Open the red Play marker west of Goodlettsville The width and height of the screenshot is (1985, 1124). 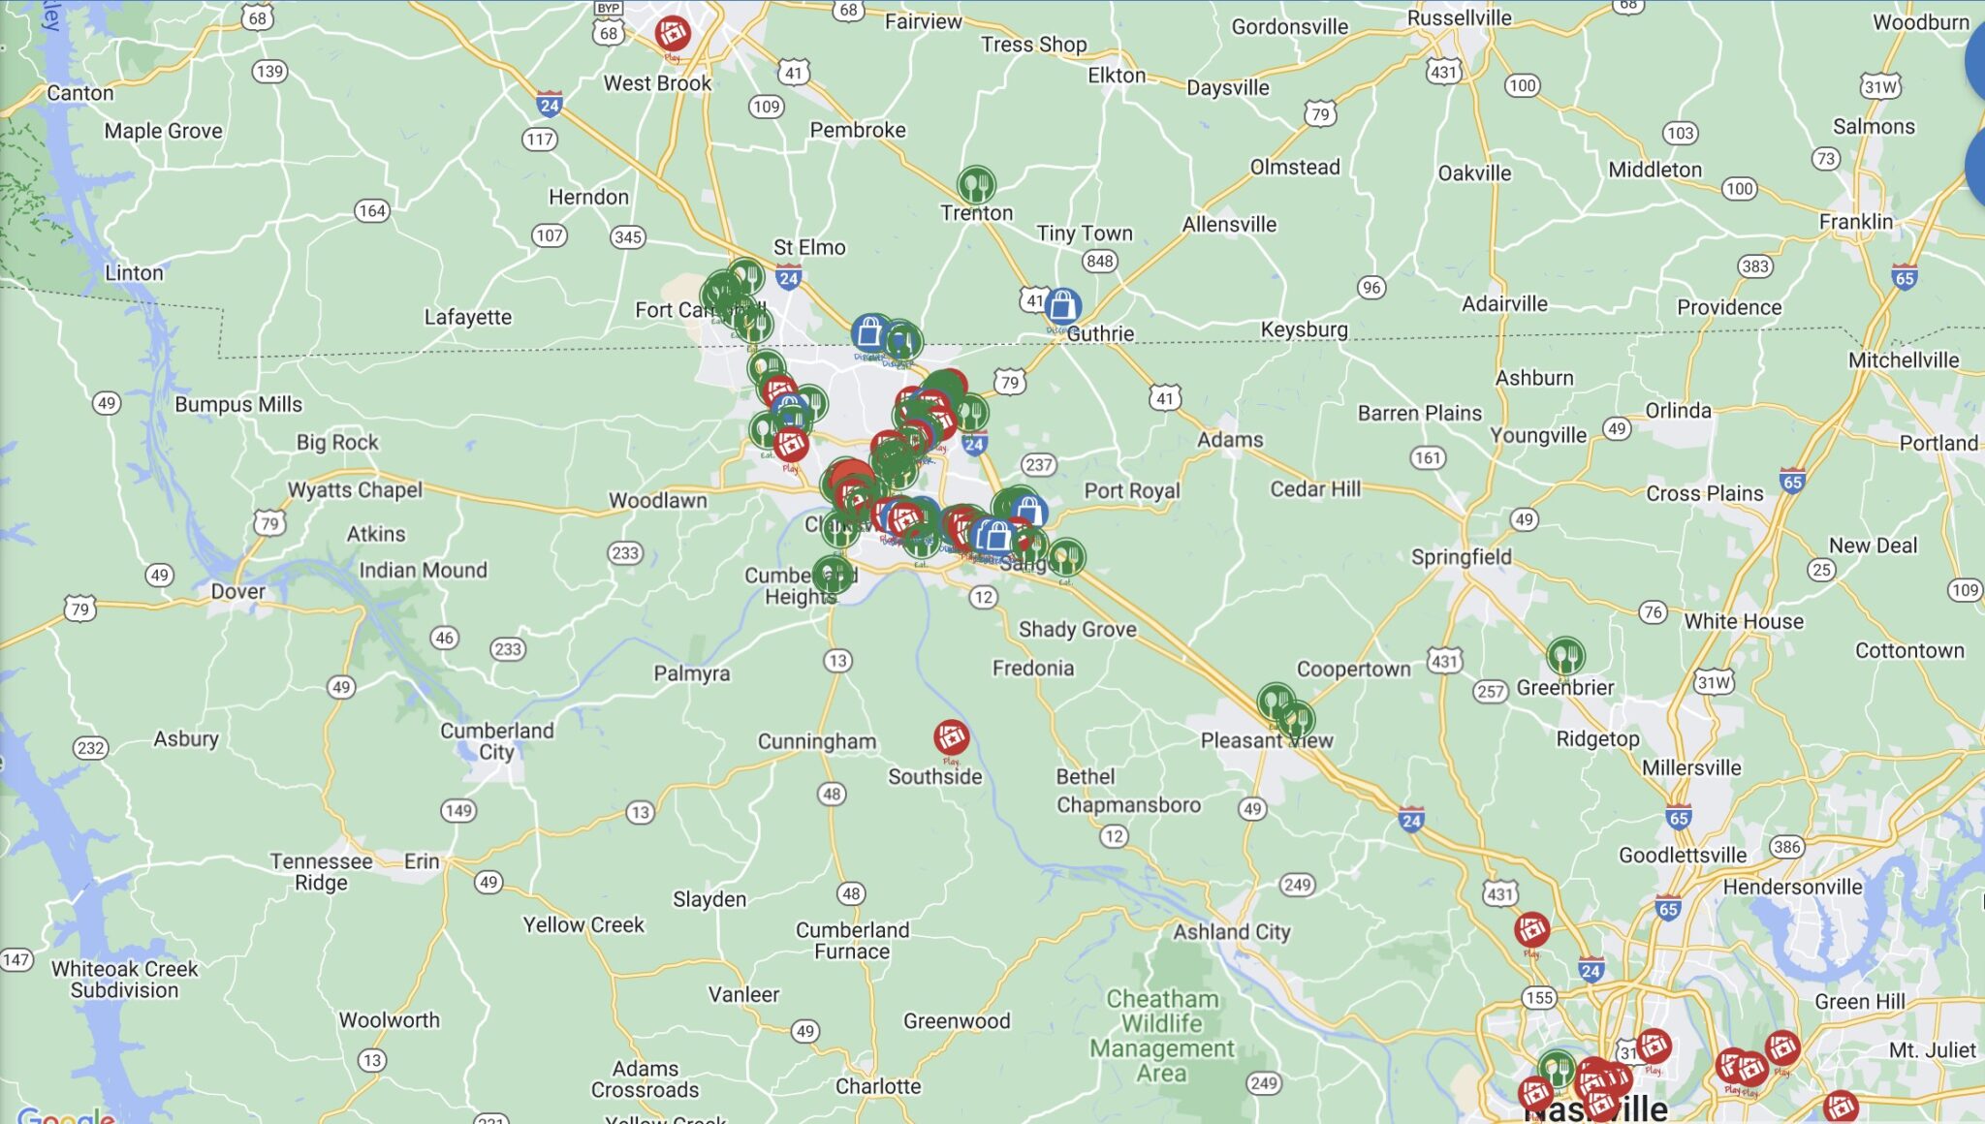(x=1531, y=930)
